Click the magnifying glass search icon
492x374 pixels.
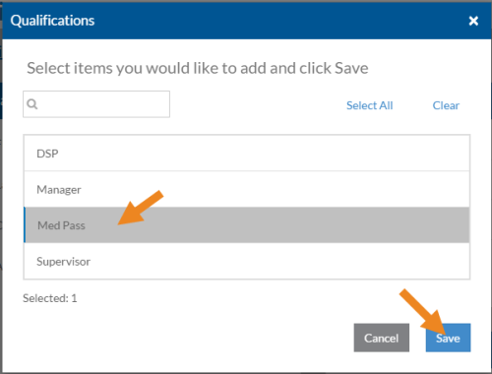tap(32, 104)
